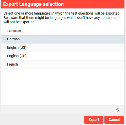Select the English (US) language row
Image resolution: width=126 pixels, height=125 pixels.
[x=63, y=48]
